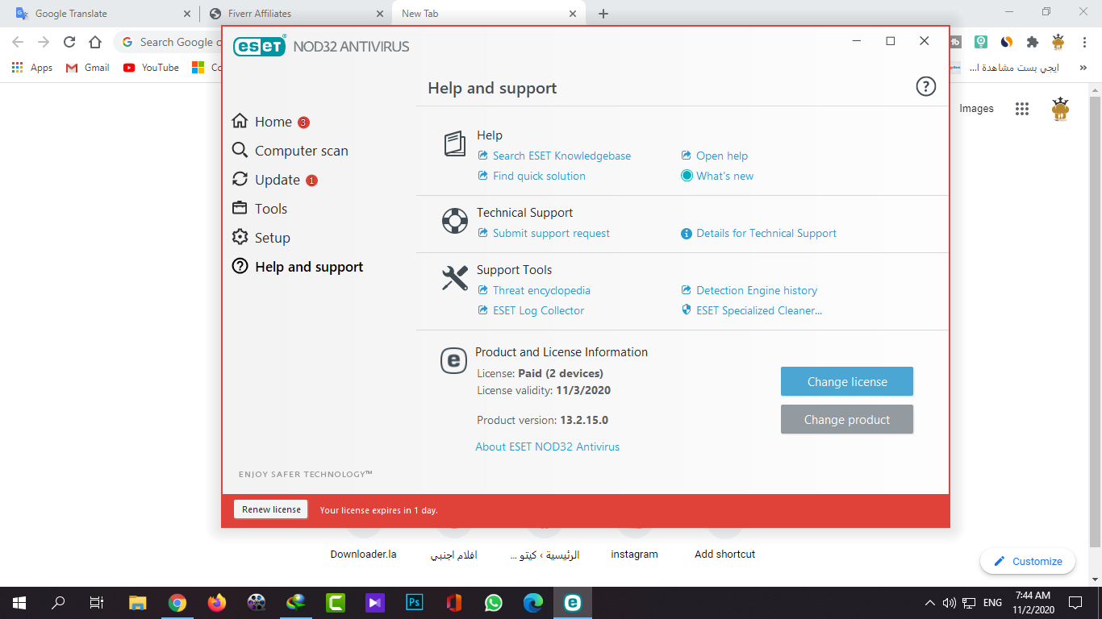Click the ESET logo in title bar
Viewport: 1102px width, 619px height.
tap(260, 46)
